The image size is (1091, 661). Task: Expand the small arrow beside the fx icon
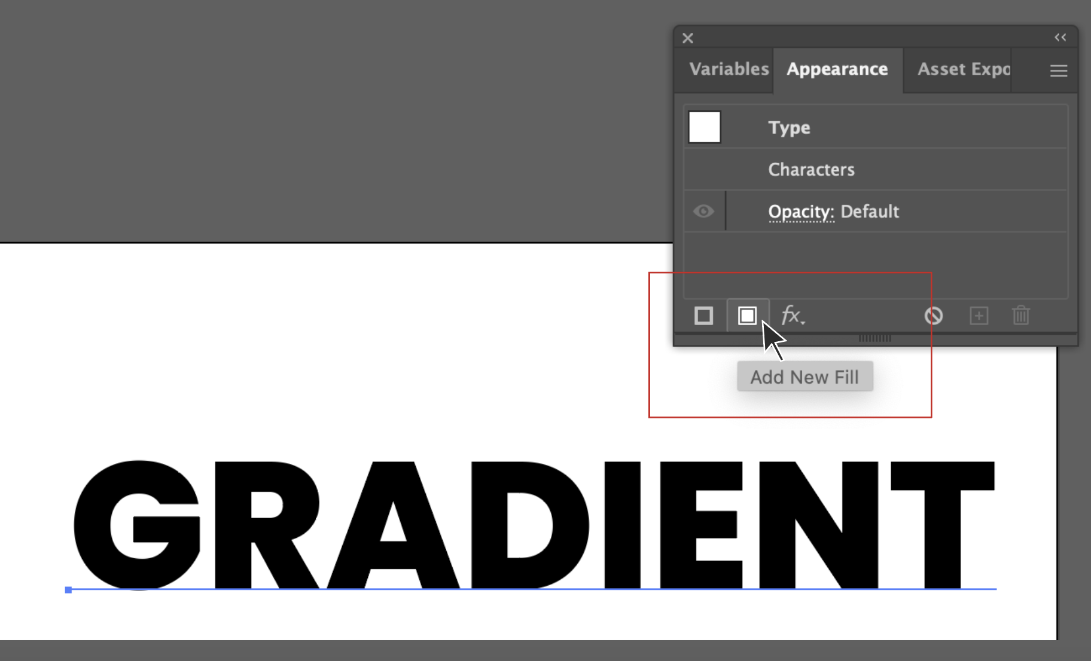click(803, 322)
